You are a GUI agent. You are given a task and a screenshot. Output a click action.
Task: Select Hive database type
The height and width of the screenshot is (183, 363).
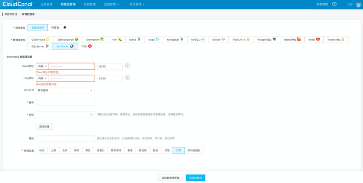point(117,40)
